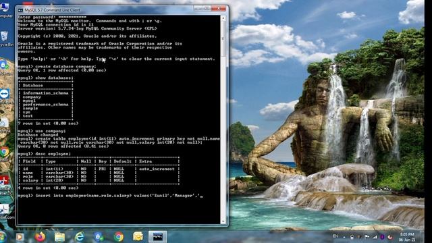Close the MySQL Command Line Client window
Screen dimensions: 432x243
click(219, 9)
